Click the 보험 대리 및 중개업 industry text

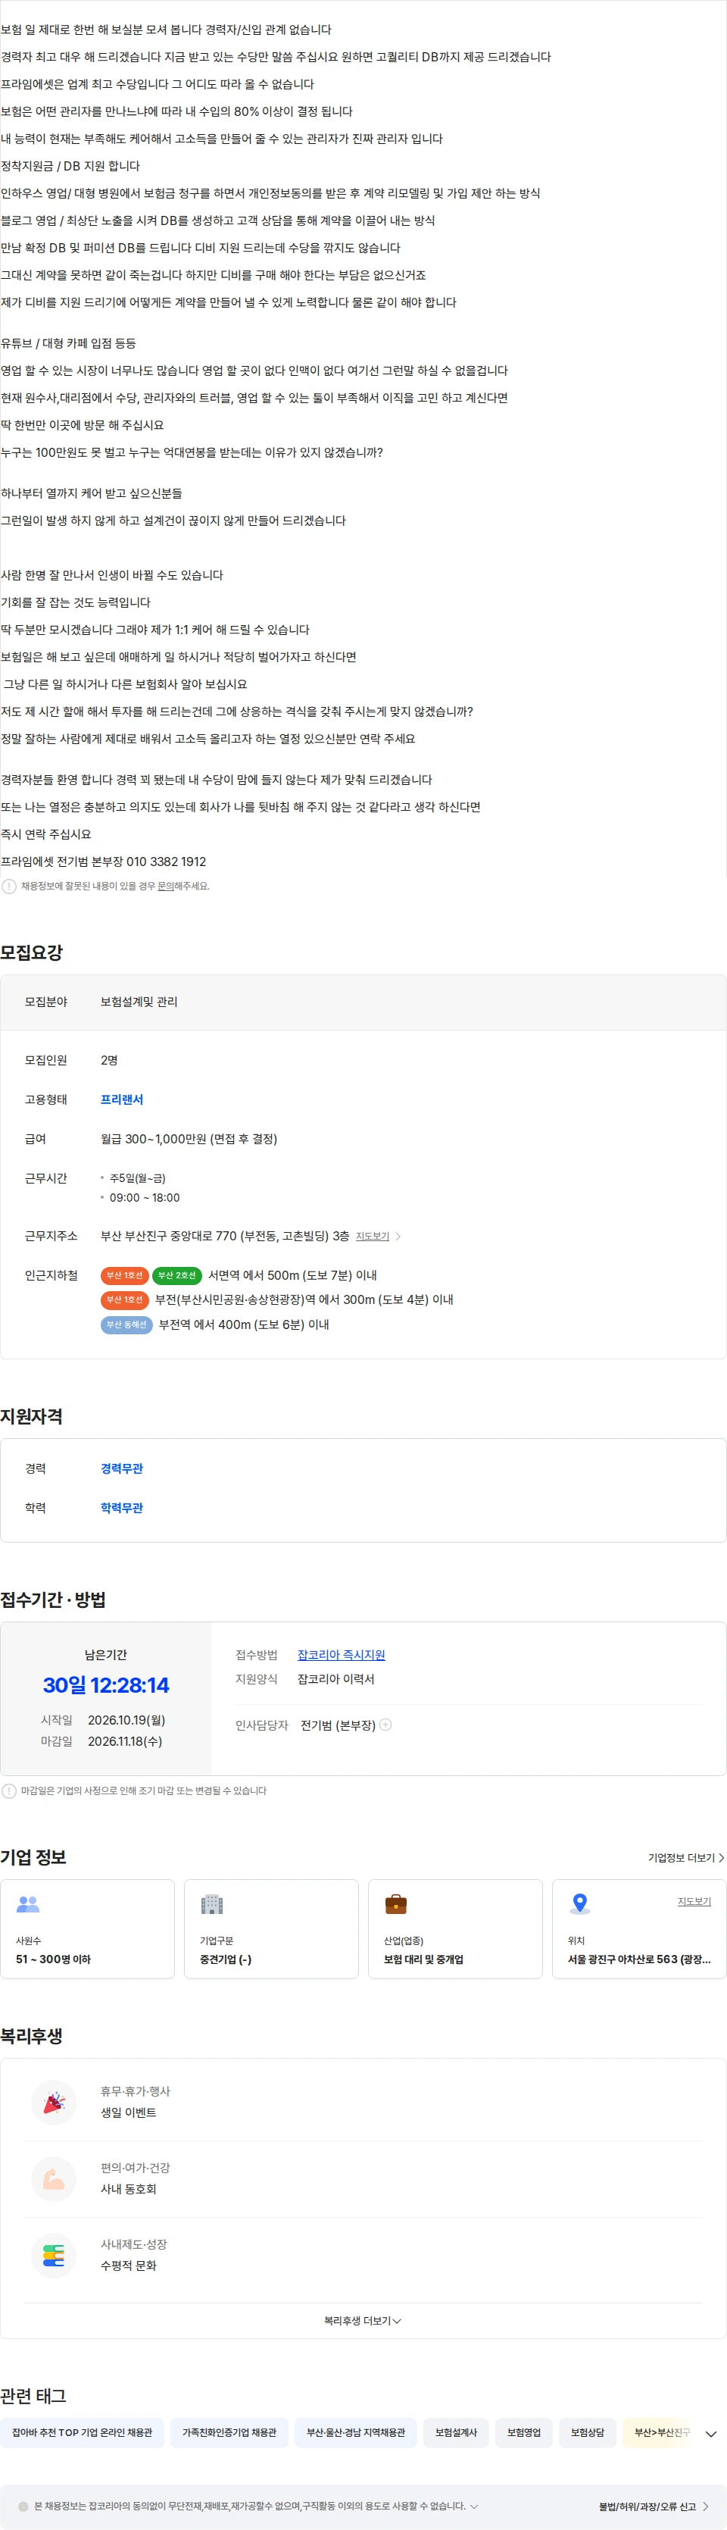pyautogui.click(x=424, y=1959)
